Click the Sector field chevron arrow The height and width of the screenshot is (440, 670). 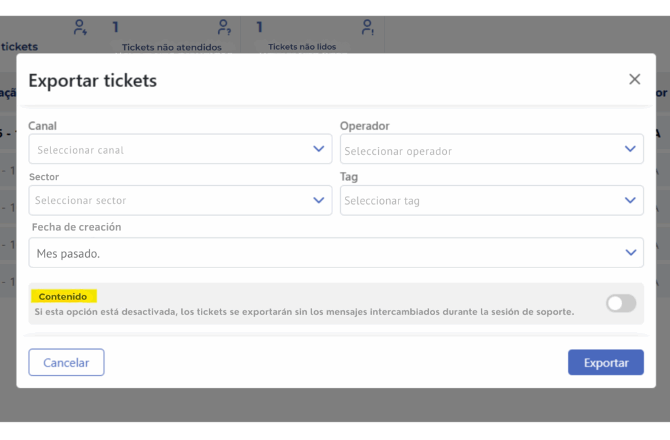point(319,200)
